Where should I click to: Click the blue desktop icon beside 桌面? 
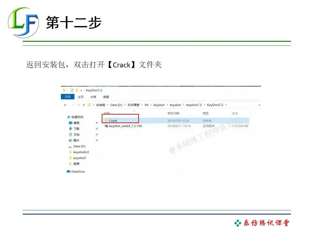click(70, 123)
